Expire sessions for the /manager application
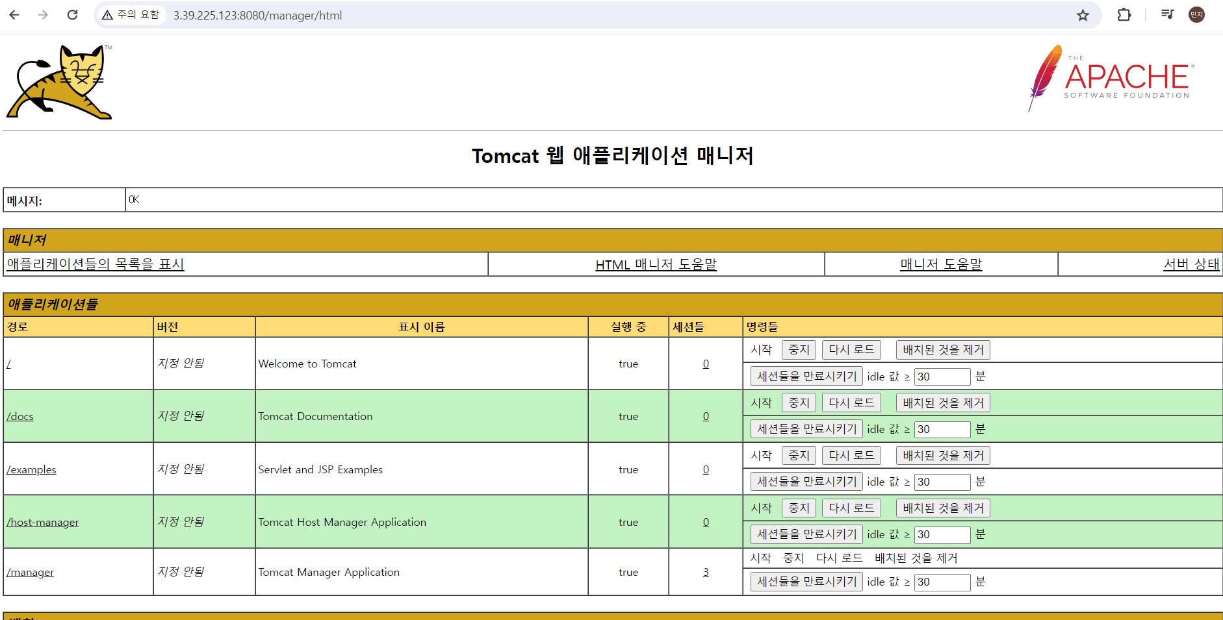This screenshot has height=620, width=1223. point(806,582)
